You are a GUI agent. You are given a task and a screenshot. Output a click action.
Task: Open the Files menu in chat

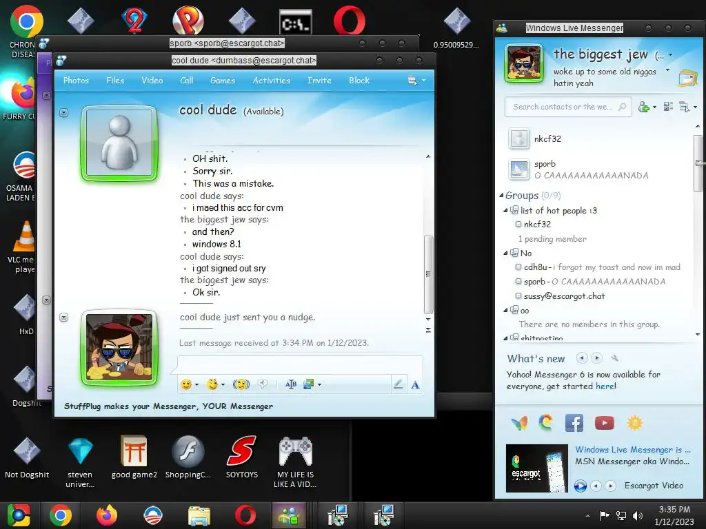click(x=115, y=81)
